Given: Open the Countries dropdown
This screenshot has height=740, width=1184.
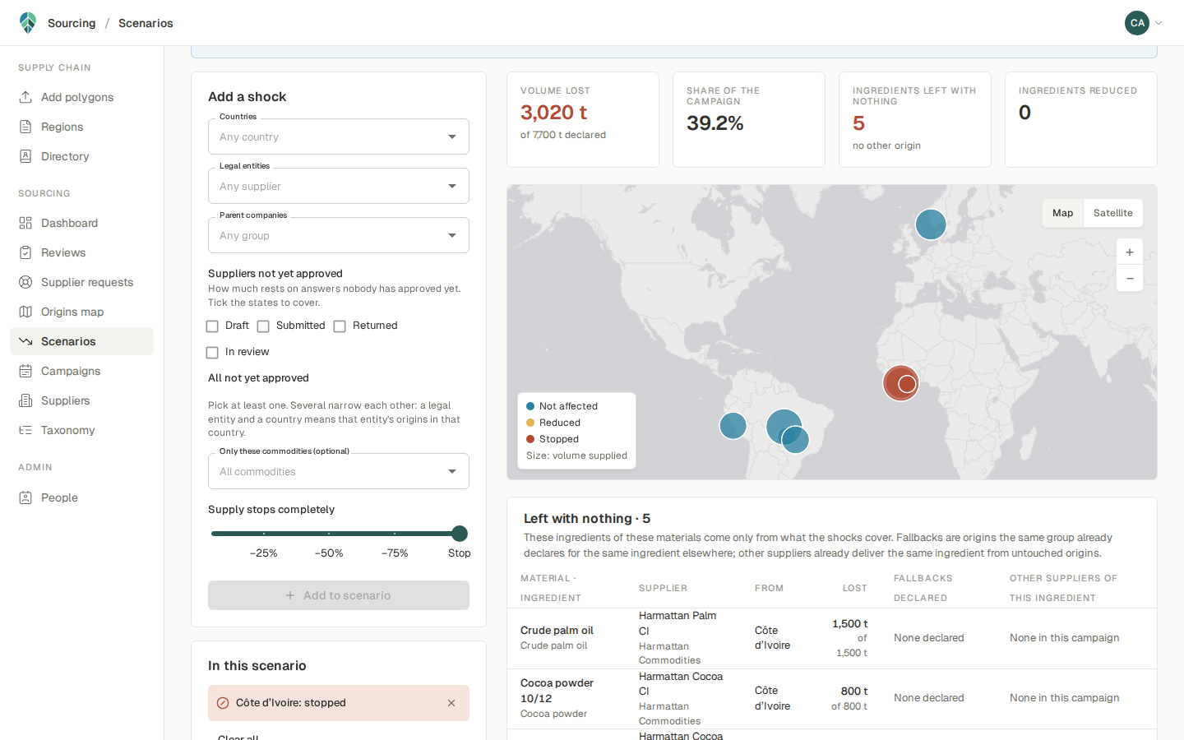Looking at the screenshot, I should (339, 136).
